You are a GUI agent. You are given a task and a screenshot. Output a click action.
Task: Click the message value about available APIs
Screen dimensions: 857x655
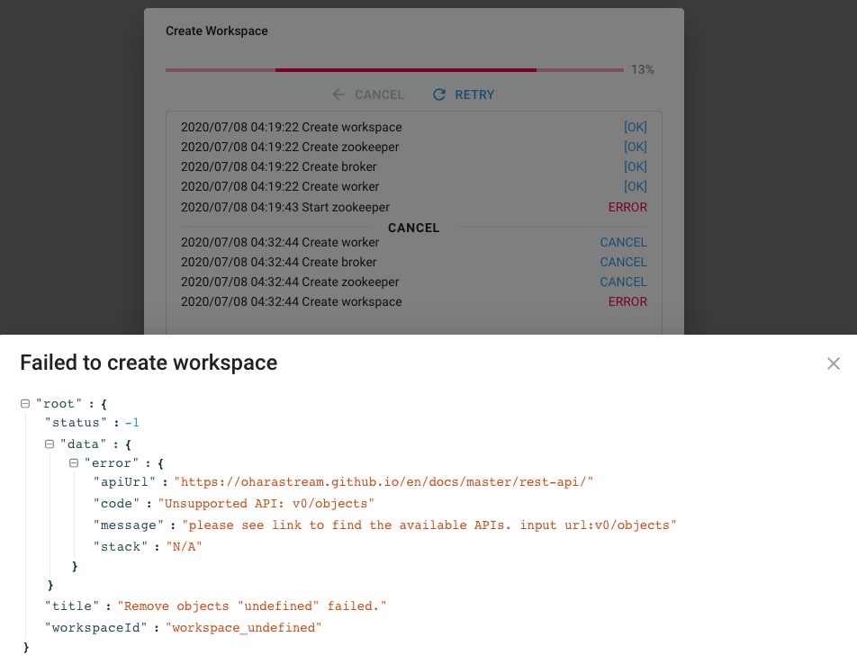click(429, 525)
